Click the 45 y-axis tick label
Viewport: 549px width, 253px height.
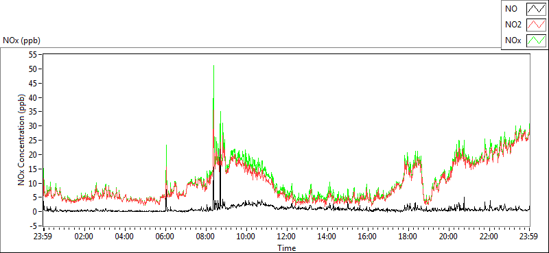tap(32, 83)
